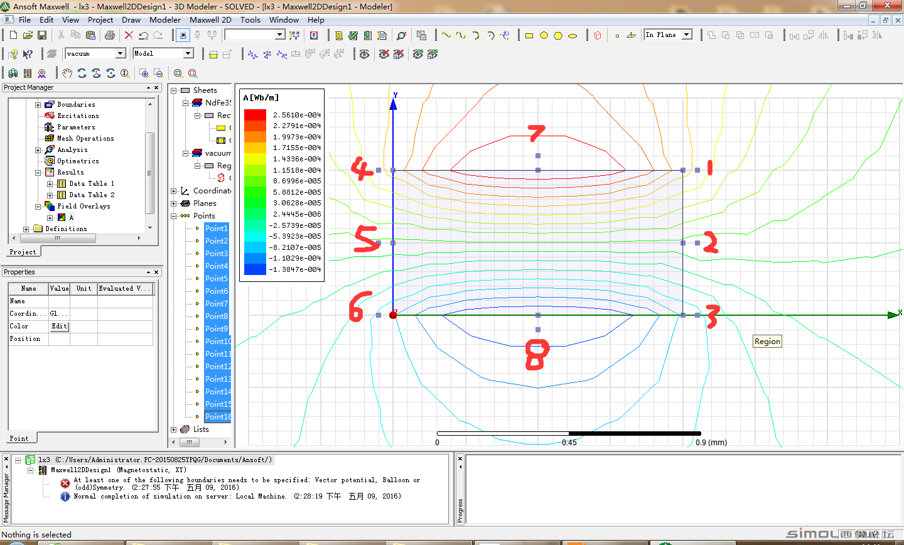904x545 pixels.
Task: Open the vacuum material dropdown
Action: [x=120, y=54]
